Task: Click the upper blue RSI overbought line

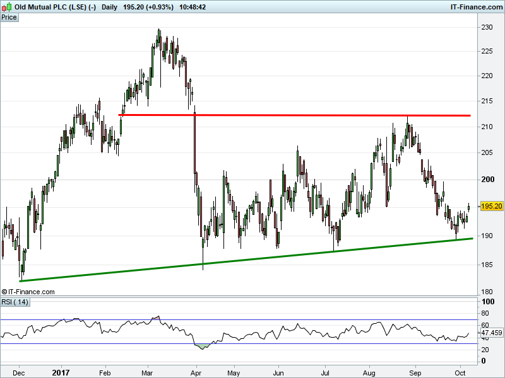Action: [239, 319]
